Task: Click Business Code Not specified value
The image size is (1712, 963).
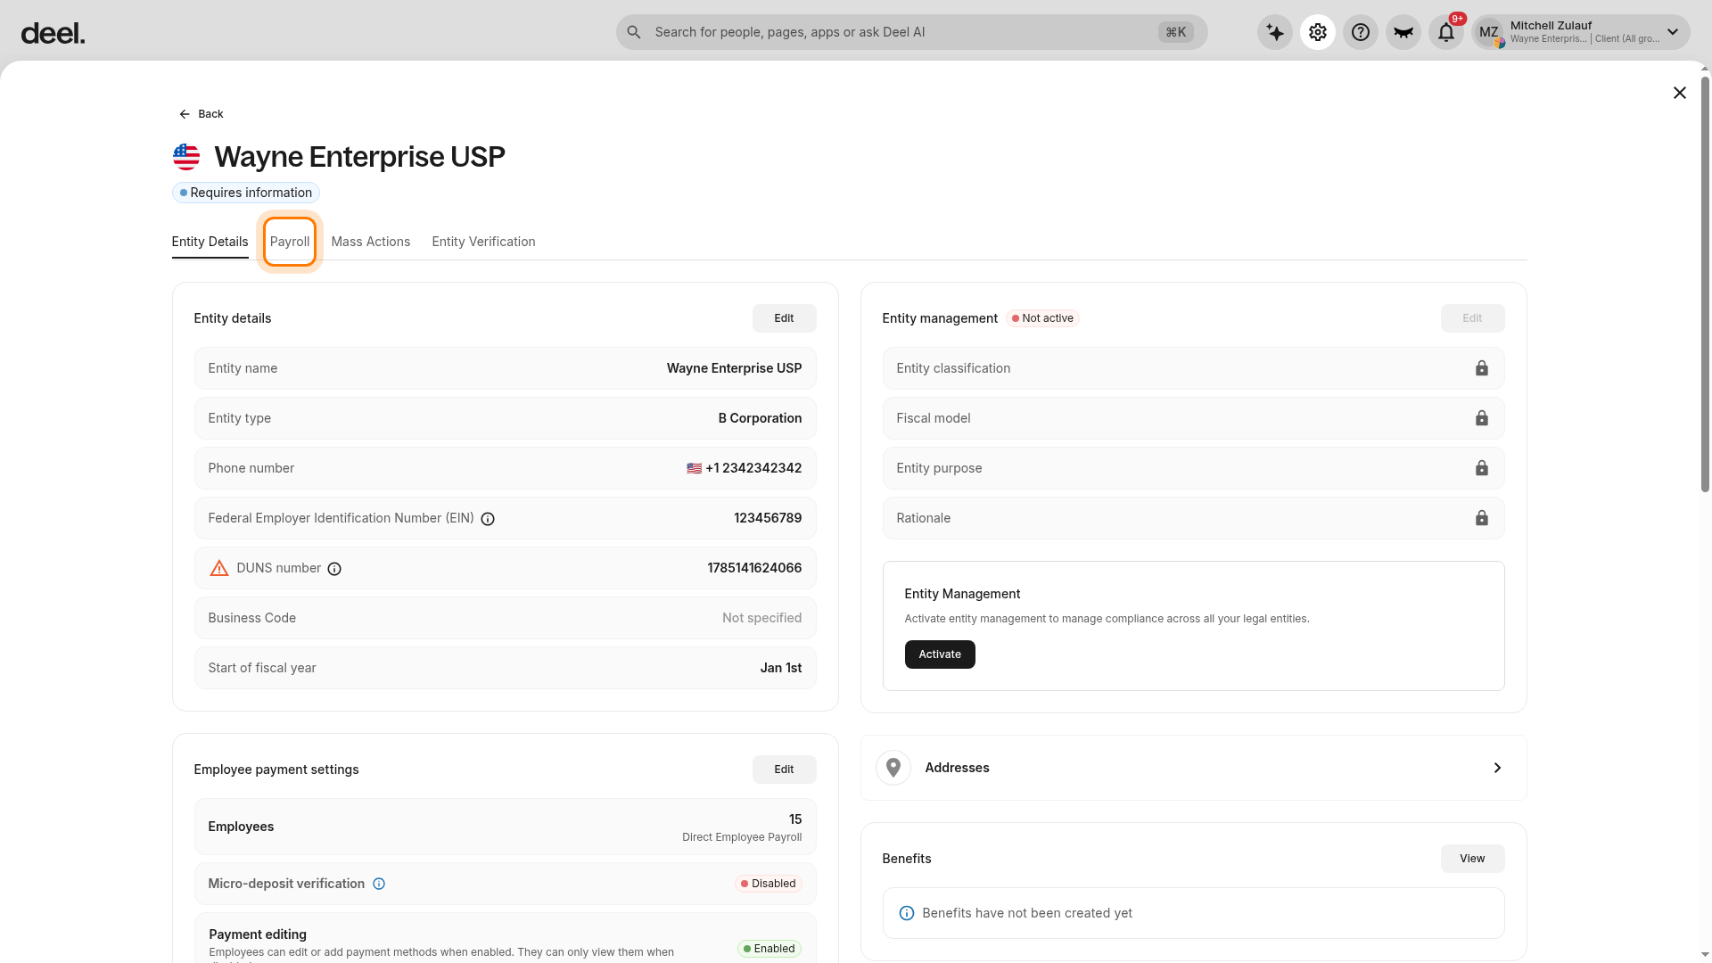Action: [761, 618]
